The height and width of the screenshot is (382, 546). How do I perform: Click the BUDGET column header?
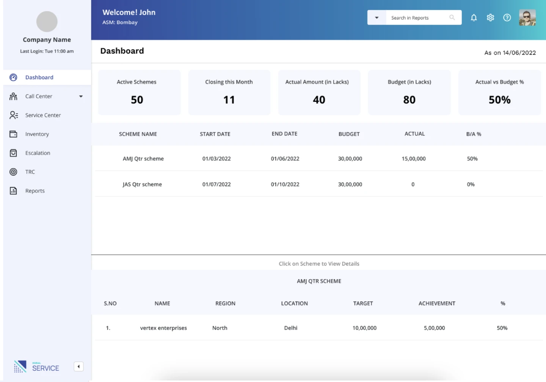pos(349,134)
